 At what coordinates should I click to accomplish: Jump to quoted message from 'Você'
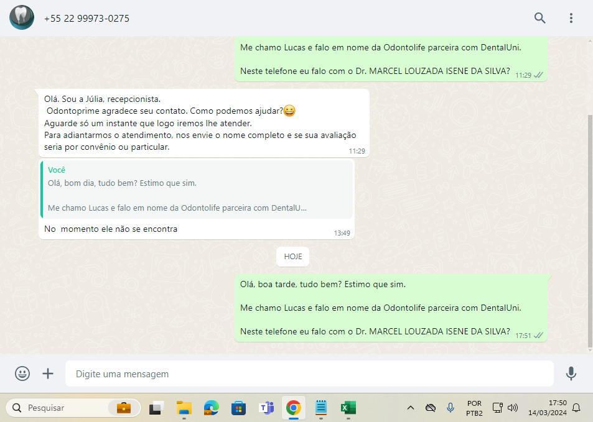[x=197, y=190]
